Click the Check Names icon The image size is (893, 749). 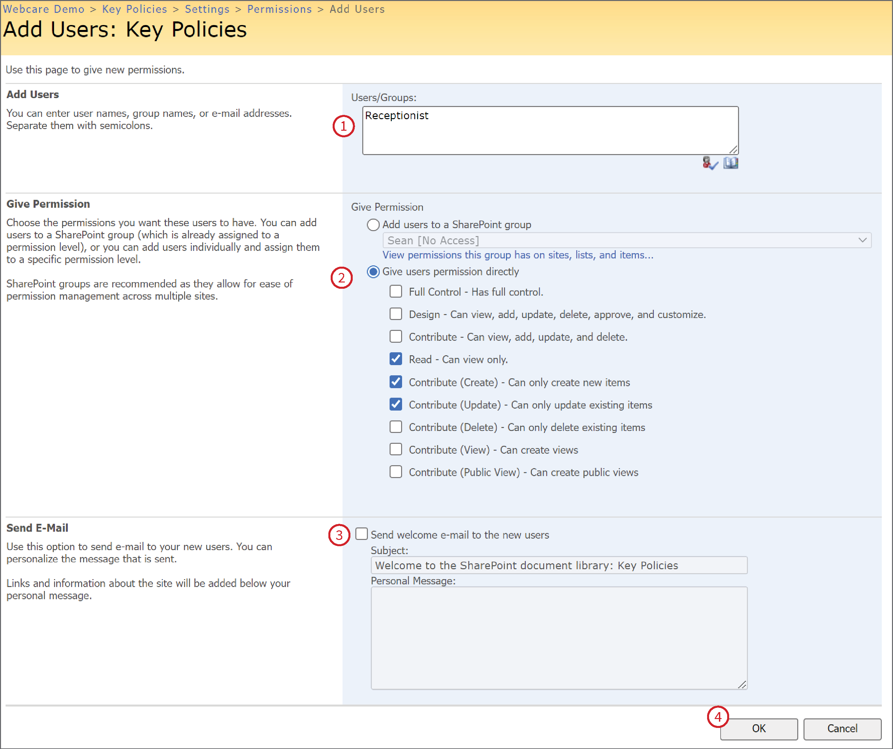pos(710,163)
